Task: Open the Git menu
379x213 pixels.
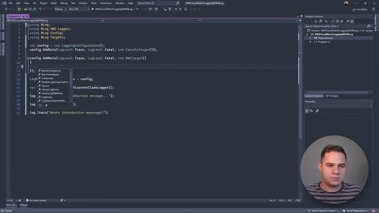Action: [x=34, y=3]
